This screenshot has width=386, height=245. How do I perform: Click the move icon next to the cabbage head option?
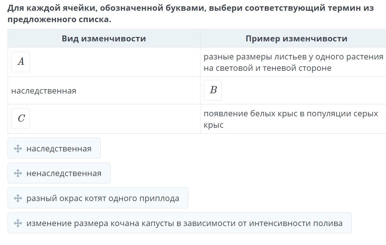(x=18, y=223)
